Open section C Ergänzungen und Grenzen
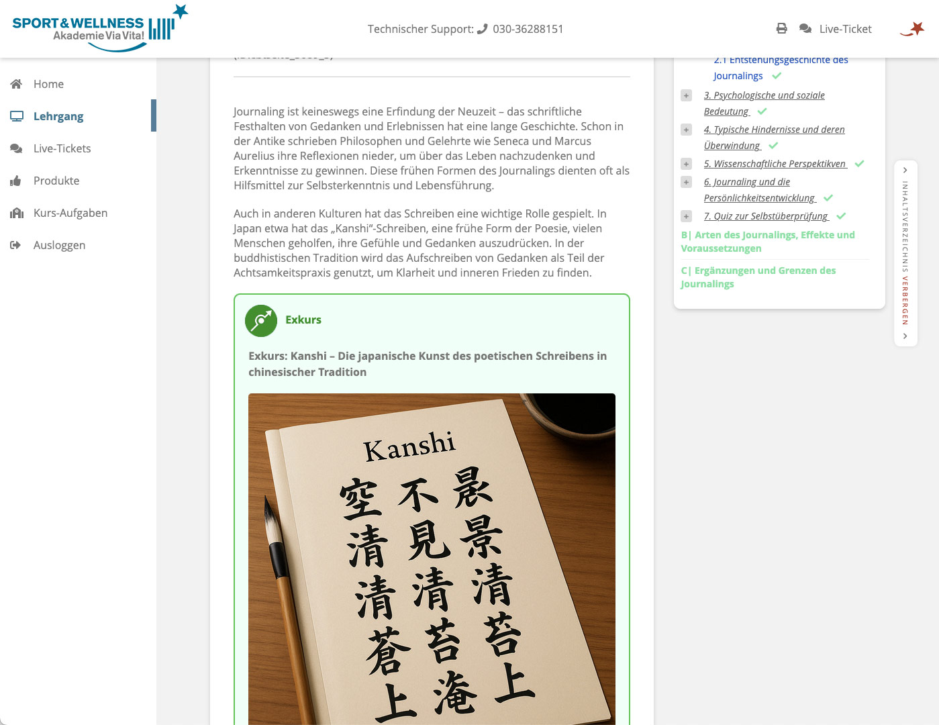The image size is (939, 725). pyautogui.click(x=758, y=277)
